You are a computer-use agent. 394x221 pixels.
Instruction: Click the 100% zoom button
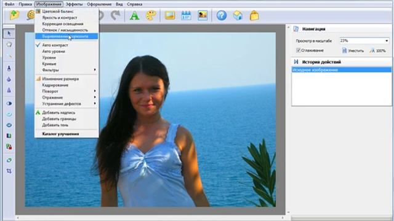(x=377, y=50)
